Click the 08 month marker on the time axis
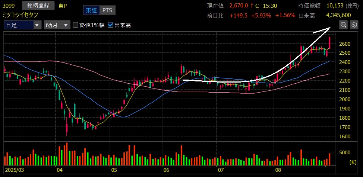 click(x=278, y=170)
